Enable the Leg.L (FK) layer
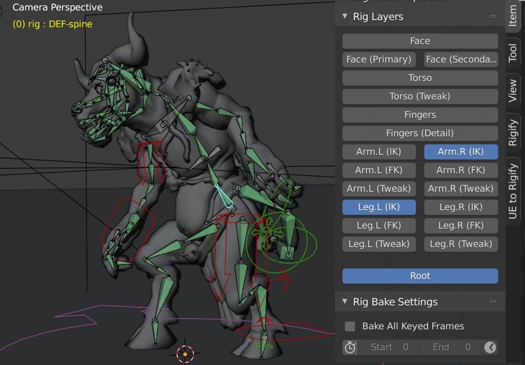 click(379, 226)
